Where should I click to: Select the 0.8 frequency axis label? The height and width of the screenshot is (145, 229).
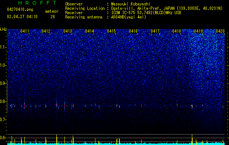pos(3,101)
